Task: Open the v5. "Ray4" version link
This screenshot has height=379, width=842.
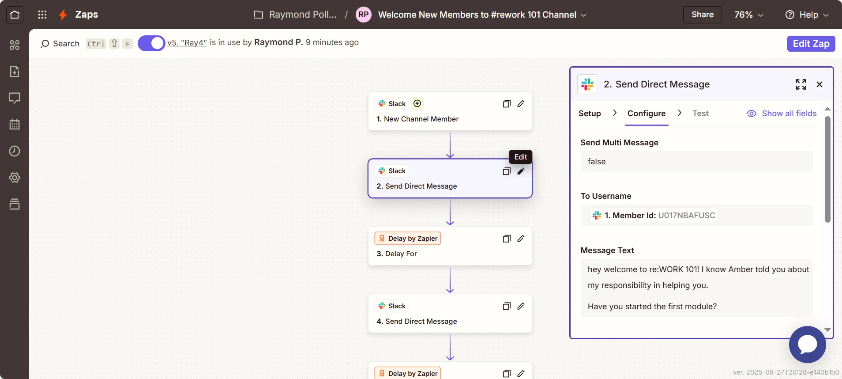Action: click(187, 42)
